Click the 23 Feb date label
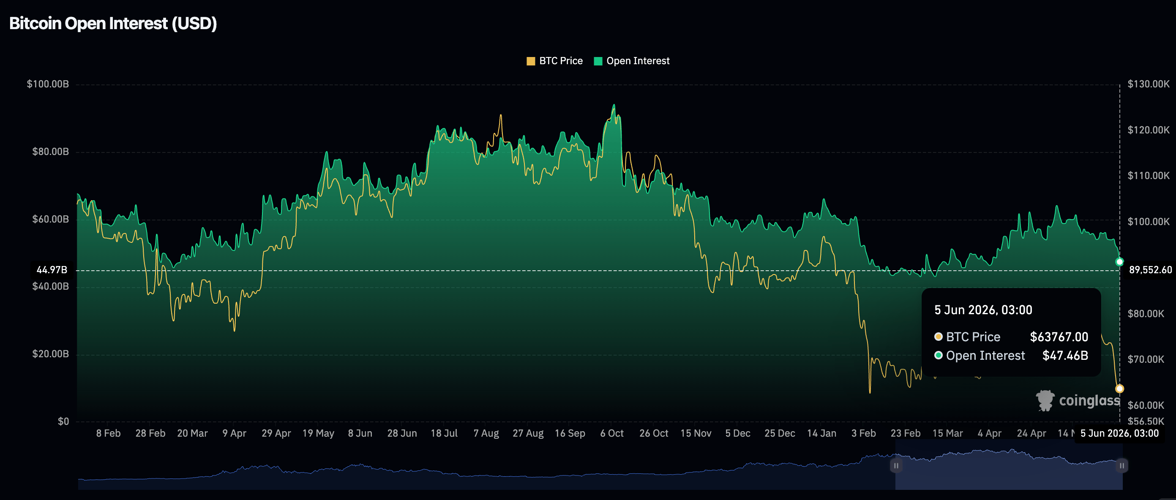Viewport: 1176px width, 500px height. (x=906, y=433)
